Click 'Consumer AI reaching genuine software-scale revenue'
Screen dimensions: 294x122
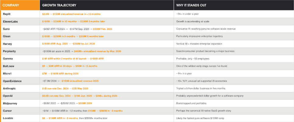[234, 29]
